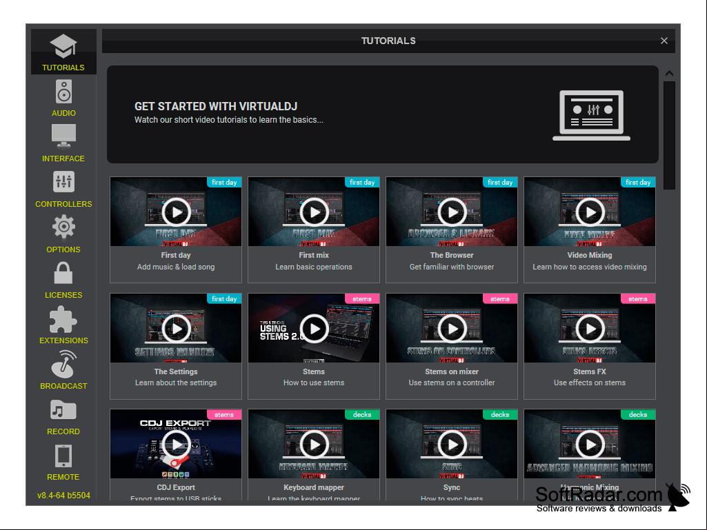The width and height of the screenshot is (707, 530).
Task: Click 'Use stems on a controller' description
Action: [x=452, y=383]
